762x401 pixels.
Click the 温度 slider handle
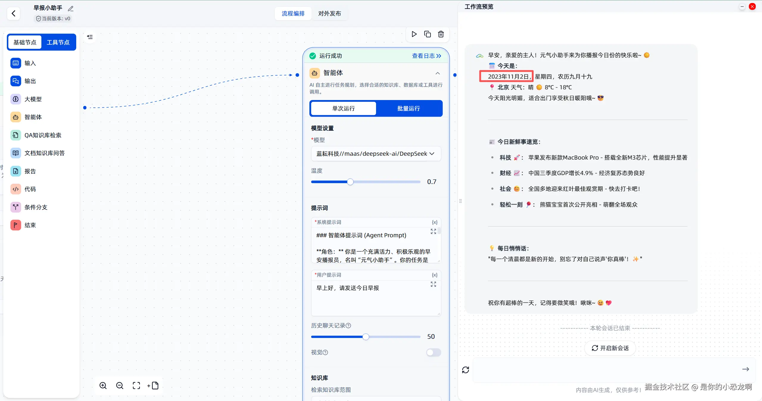(x=350, y=182)
